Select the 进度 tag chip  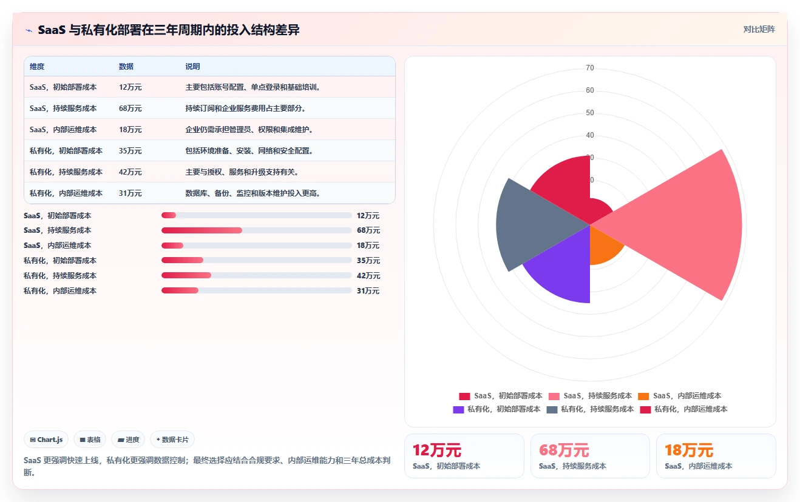[x=128, y=440]
